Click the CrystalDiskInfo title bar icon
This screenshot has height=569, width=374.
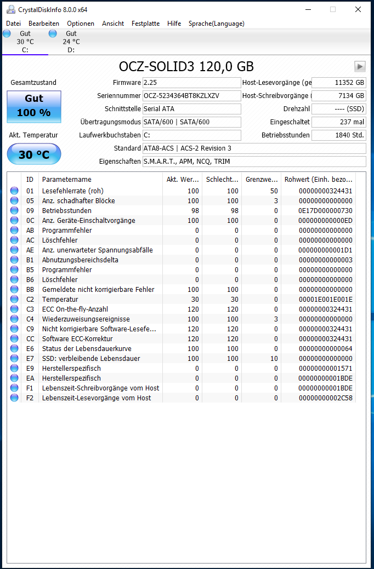tap(11, 9)
